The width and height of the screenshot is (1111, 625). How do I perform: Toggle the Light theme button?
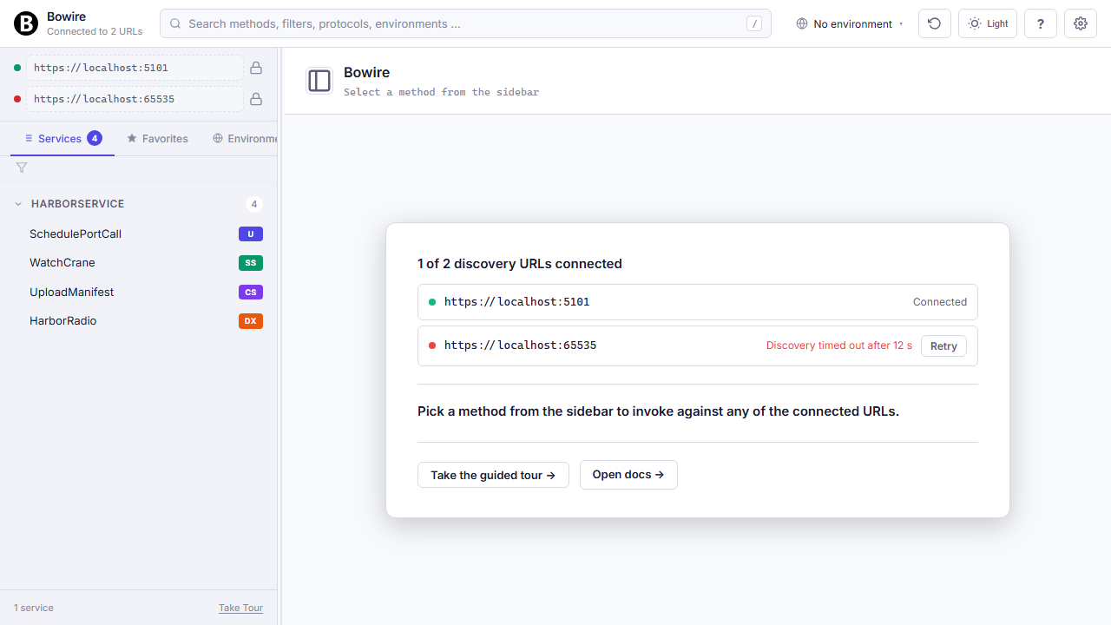tap(988, 23)
